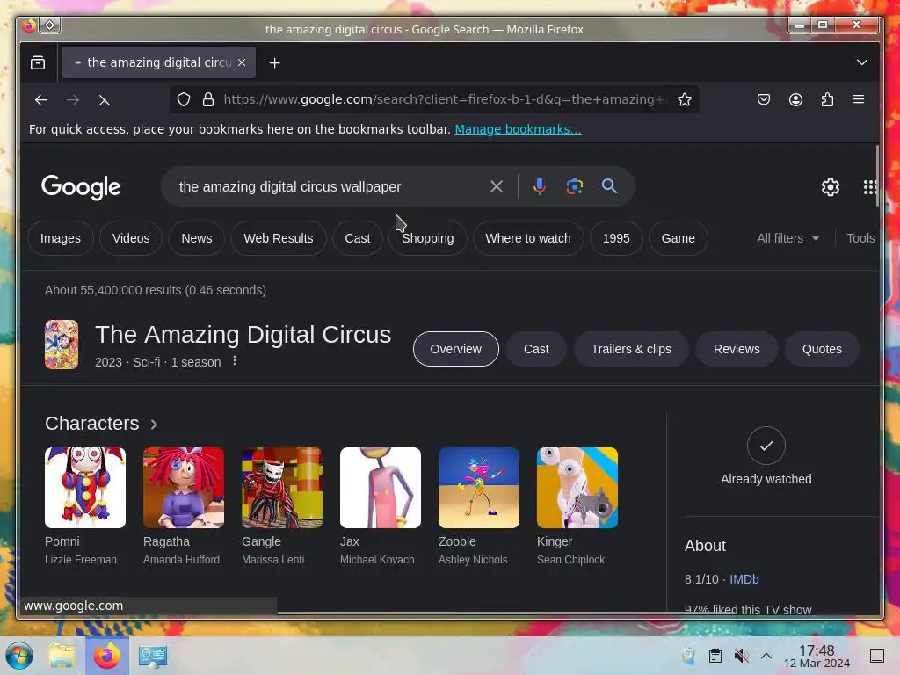Open the Cast tab in knowledge panel
Image resolution: width=900 pixels, height=675 pixels.
[x=536, y=349]
